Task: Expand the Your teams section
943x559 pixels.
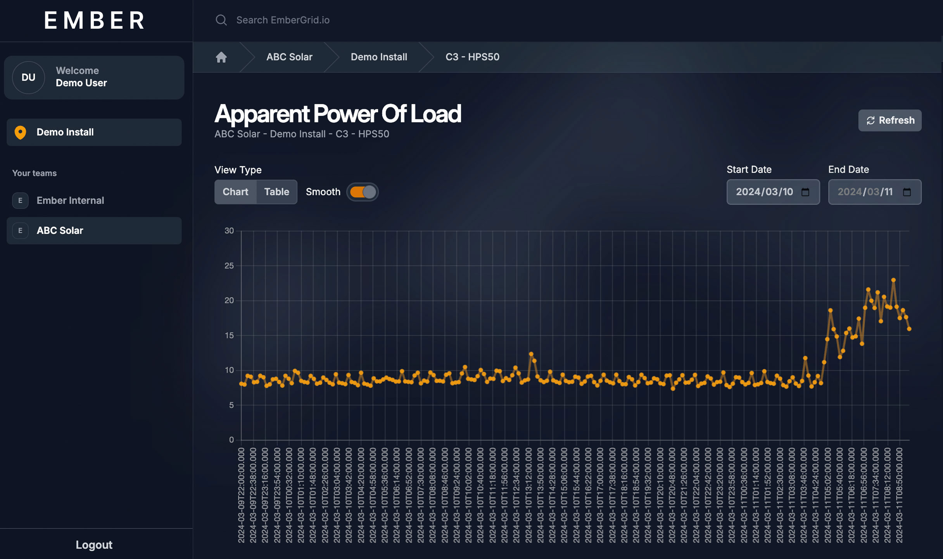Action: point(35,173)
